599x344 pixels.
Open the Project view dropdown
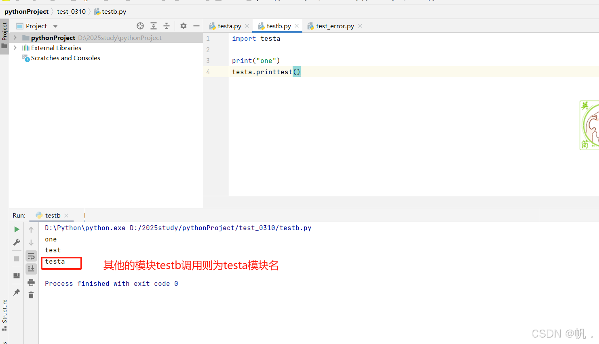tap(55, 25)
